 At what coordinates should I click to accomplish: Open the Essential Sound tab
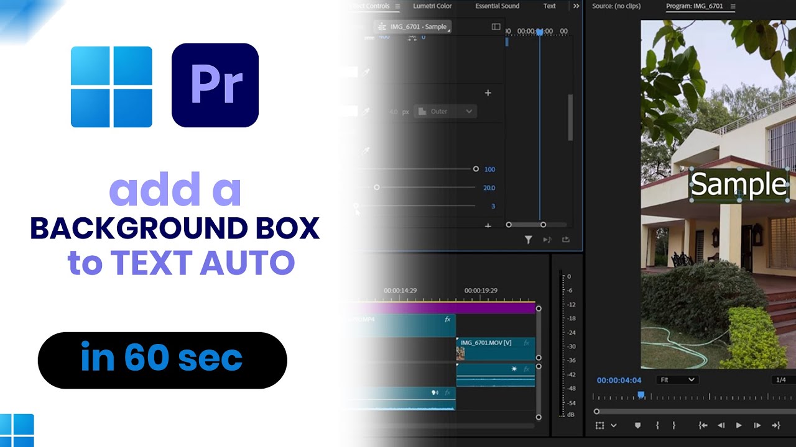[x=497, y=6]
